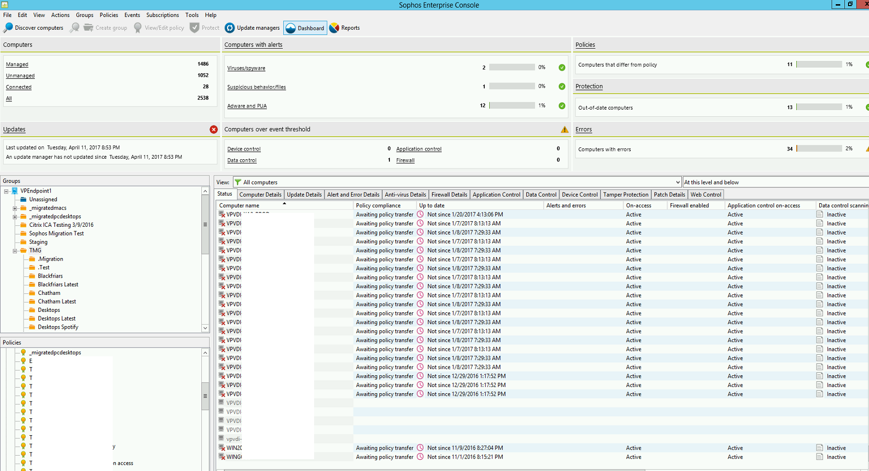This screenshot has width=869, height=471.
Task: Switch to the Tamper Protection tab
Action: (x=626, y=195)
